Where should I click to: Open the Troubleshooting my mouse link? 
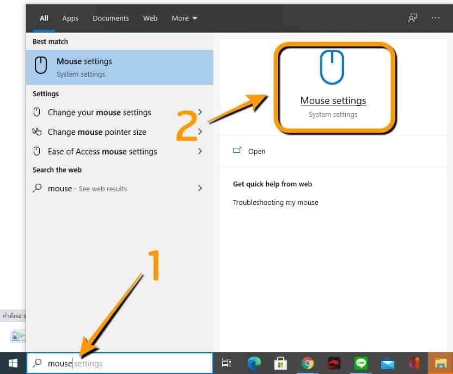276,202
